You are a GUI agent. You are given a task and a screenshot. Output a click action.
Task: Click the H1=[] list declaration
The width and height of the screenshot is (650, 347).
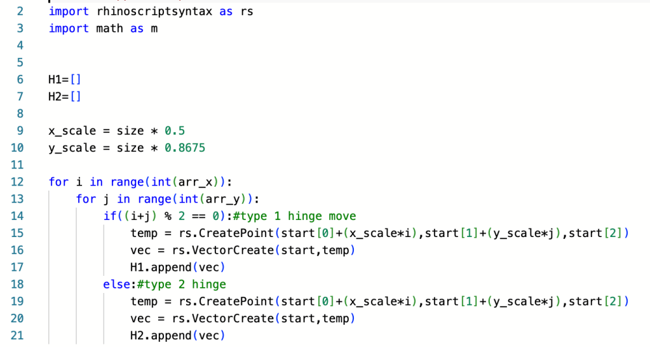(65, 80)
